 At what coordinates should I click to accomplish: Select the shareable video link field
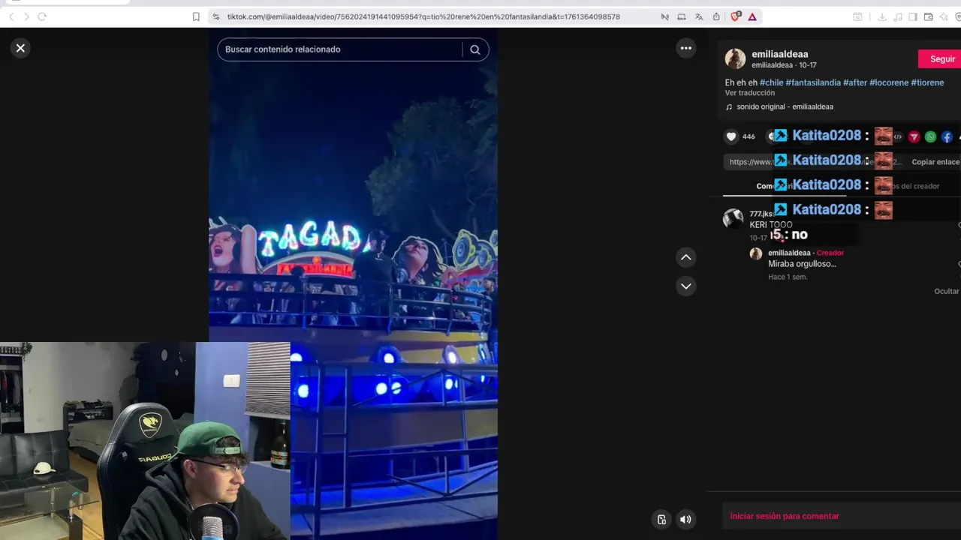[815, 162]
